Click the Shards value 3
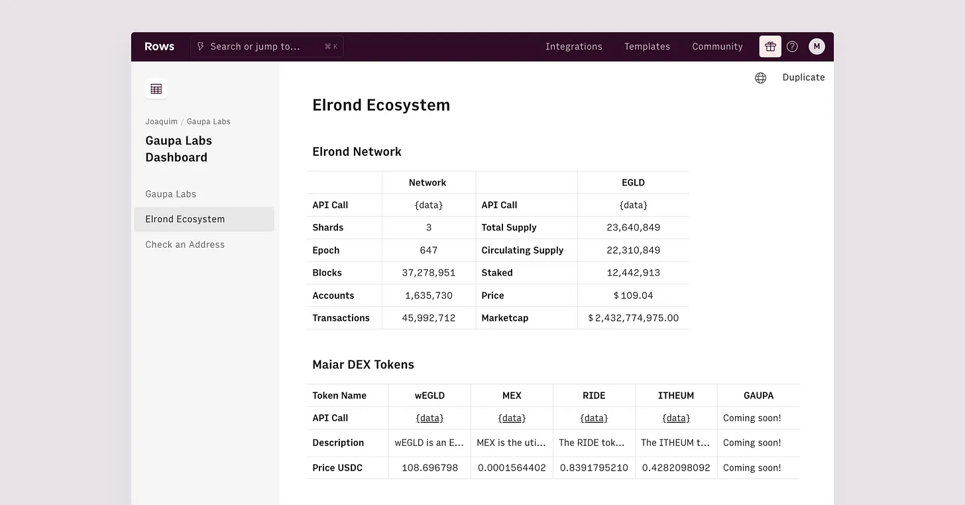This screenshot has width=965, height=505. click(429, 228)
